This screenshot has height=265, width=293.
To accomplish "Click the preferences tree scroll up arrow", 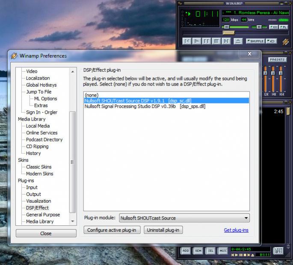I will (73, 71).
